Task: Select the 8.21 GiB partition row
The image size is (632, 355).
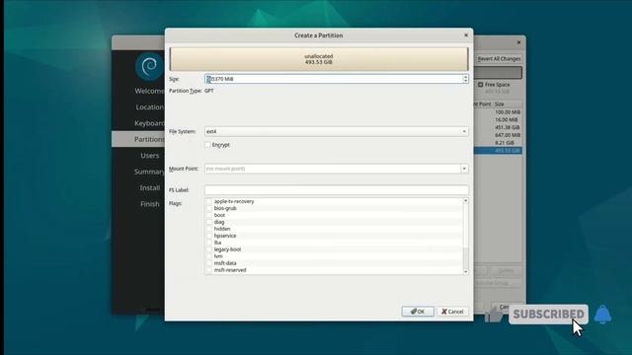Action: click(x=498, y=143)
